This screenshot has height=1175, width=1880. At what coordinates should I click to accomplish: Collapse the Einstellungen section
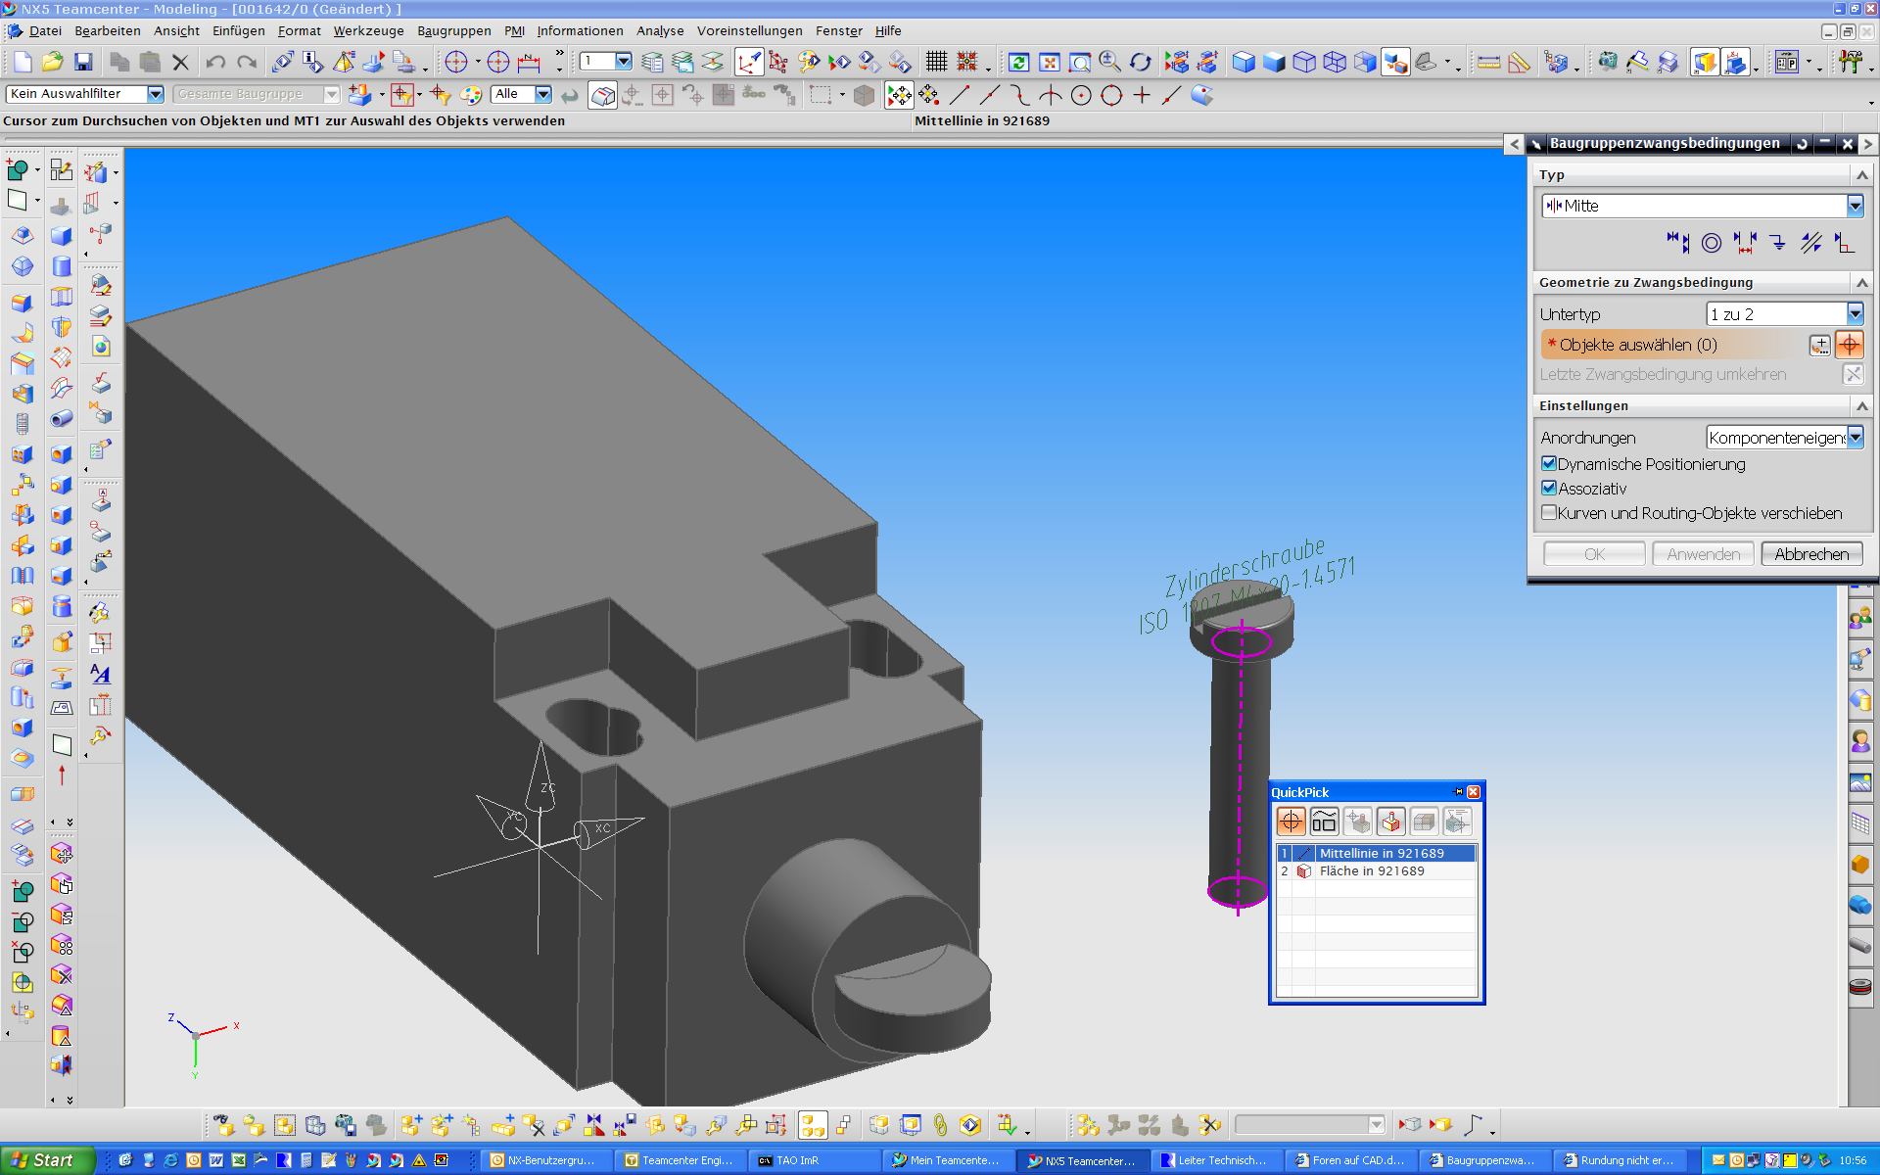click(1861, 406)
